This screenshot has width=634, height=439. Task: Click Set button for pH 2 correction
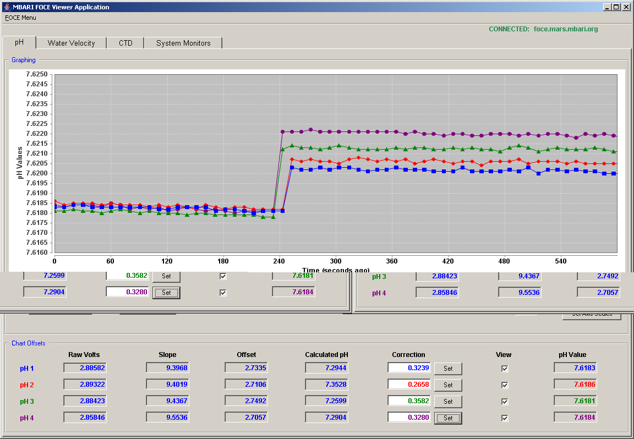coord(448,385)
